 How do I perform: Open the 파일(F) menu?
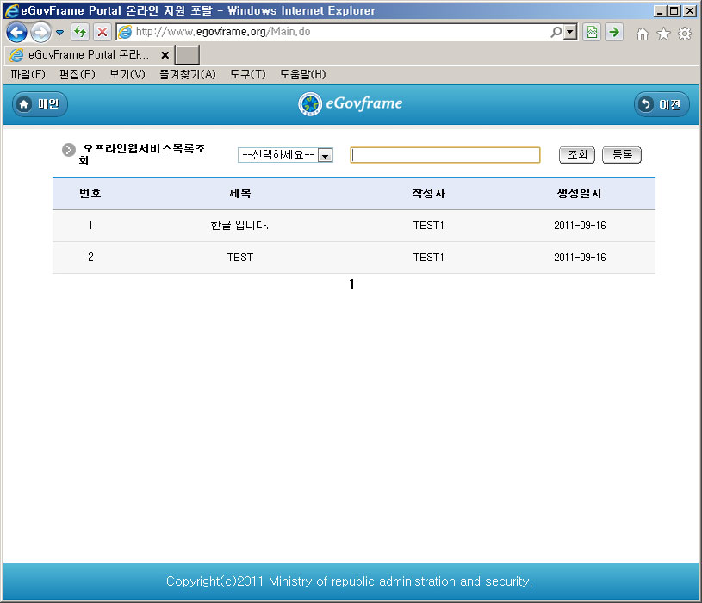(x=28, y=75)
